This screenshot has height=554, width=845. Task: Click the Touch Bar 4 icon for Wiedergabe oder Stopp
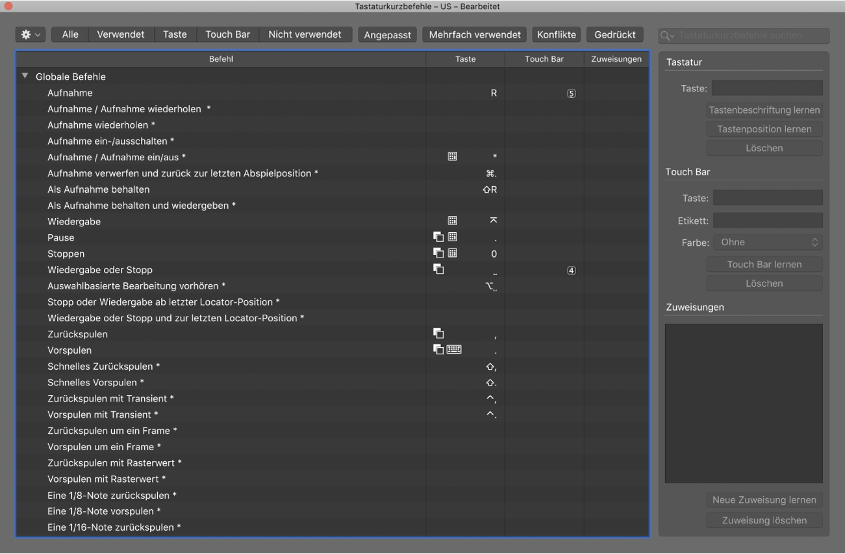point(571,271)
